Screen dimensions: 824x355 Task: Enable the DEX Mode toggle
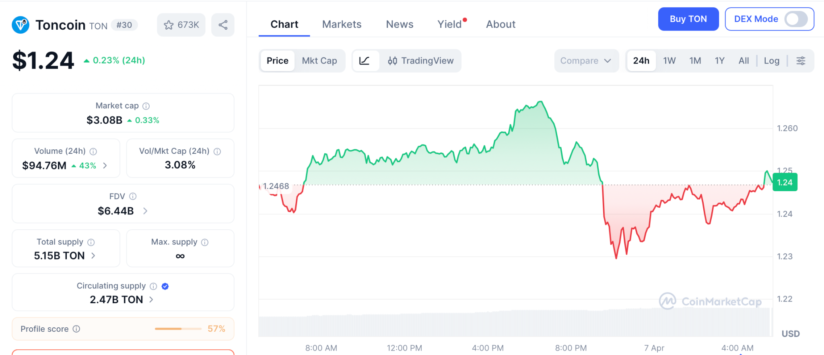tap(796, 19)
